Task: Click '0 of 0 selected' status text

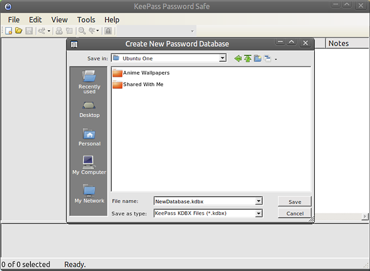Action: 26,265
